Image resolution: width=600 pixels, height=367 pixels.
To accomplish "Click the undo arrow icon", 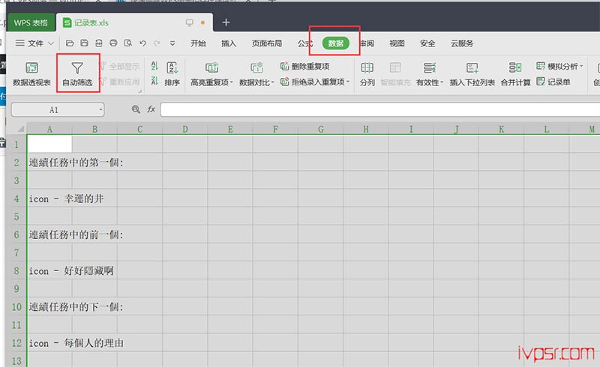I will coord(142,43).
